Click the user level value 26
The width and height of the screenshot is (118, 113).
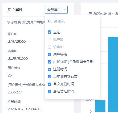click(10, 75)
